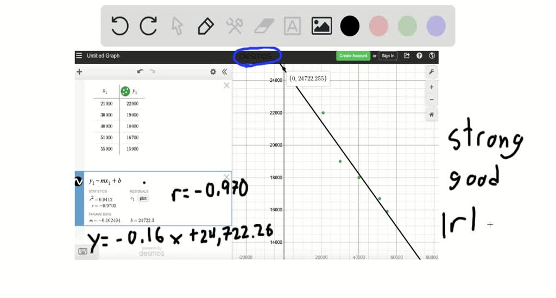Zoom in on the graph
Image resolution: width=556 pixels, height=298 pixels.
[432, 87]
